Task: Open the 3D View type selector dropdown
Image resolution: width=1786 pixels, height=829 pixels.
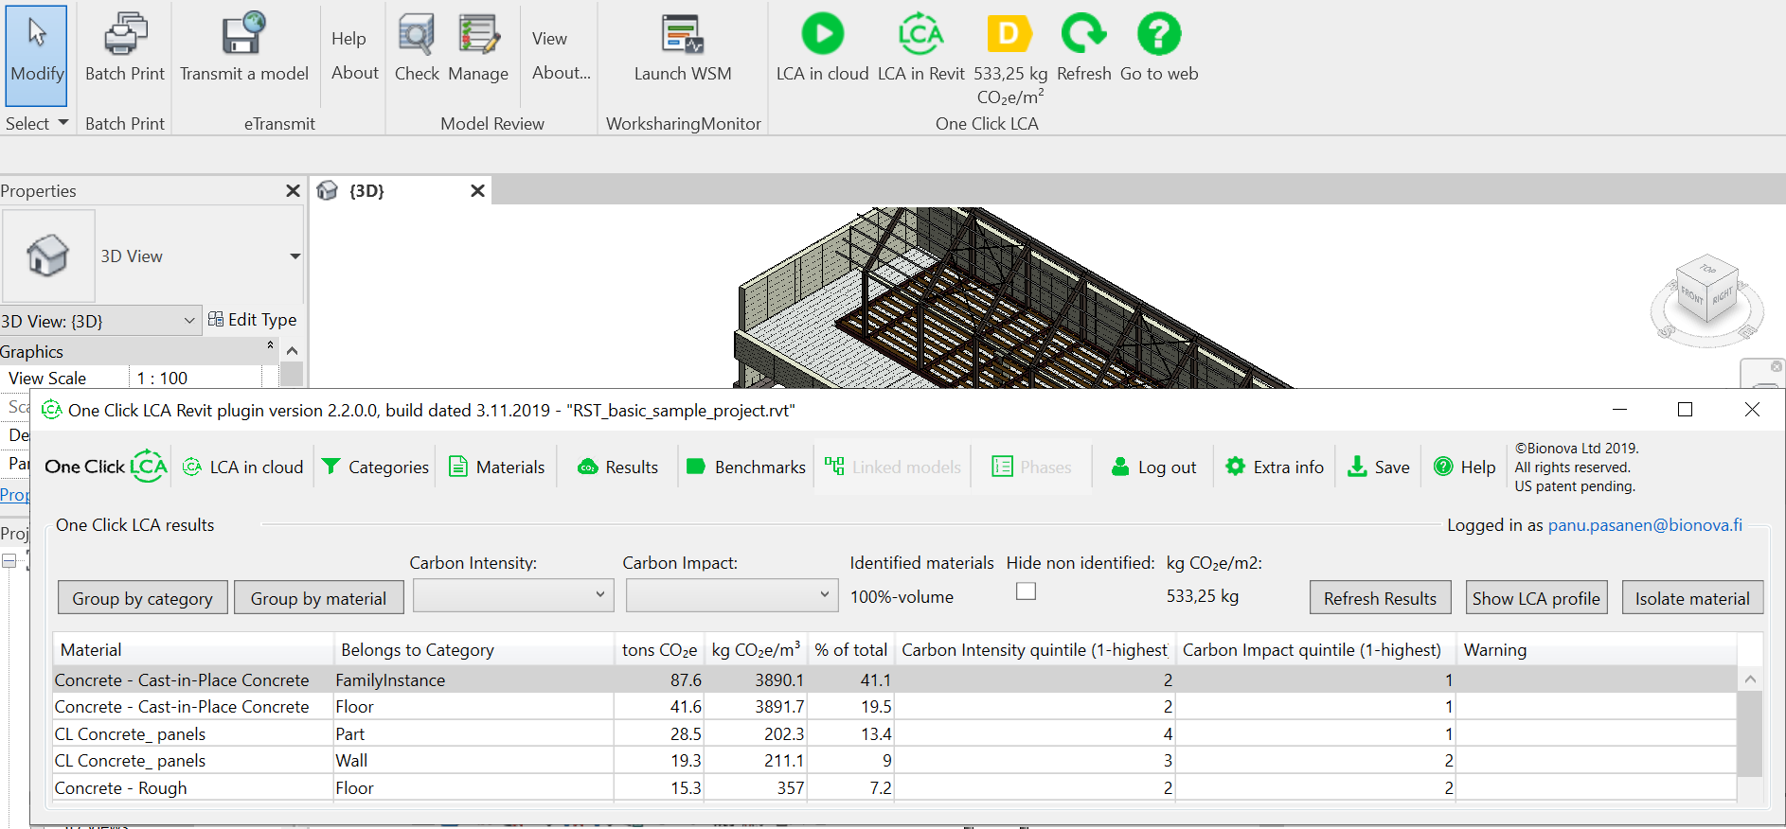Action: (x=295, y=256)
